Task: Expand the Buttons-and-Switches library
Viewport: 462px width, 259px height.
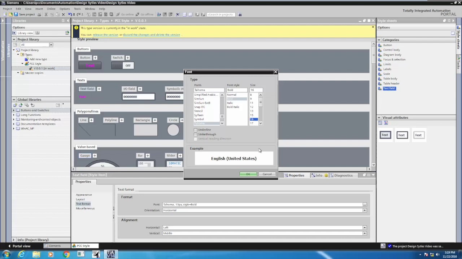Action: [14, 110]
